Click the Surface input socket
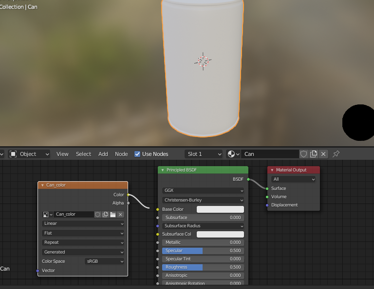This screenshot has width=374, height=289. (x=267, y=188)
